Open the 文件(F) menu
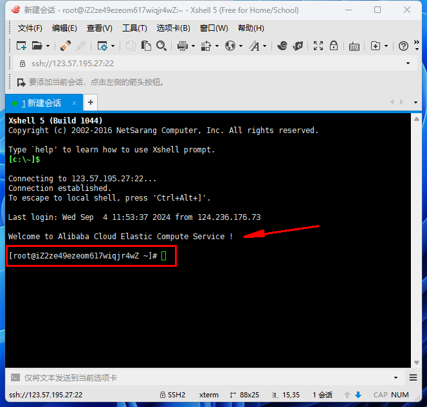Image resolution: width=427 pixels, height=407 pixels. 30,28
